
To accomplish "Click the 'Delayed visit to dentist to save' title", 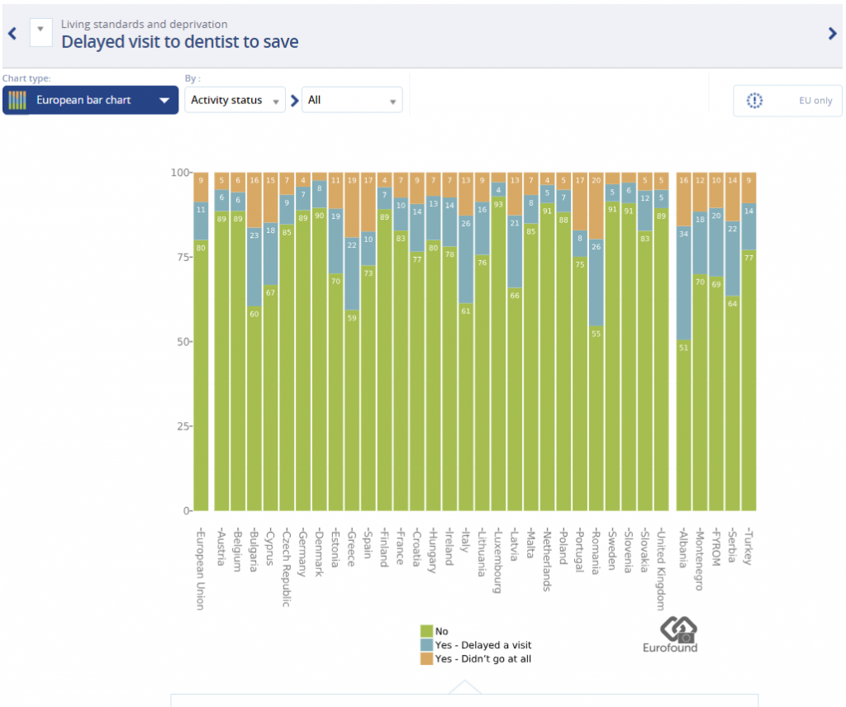I will [180, 41].
